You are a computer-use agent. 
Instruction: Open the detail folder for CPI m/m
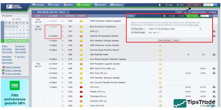(x=160, y=87)
